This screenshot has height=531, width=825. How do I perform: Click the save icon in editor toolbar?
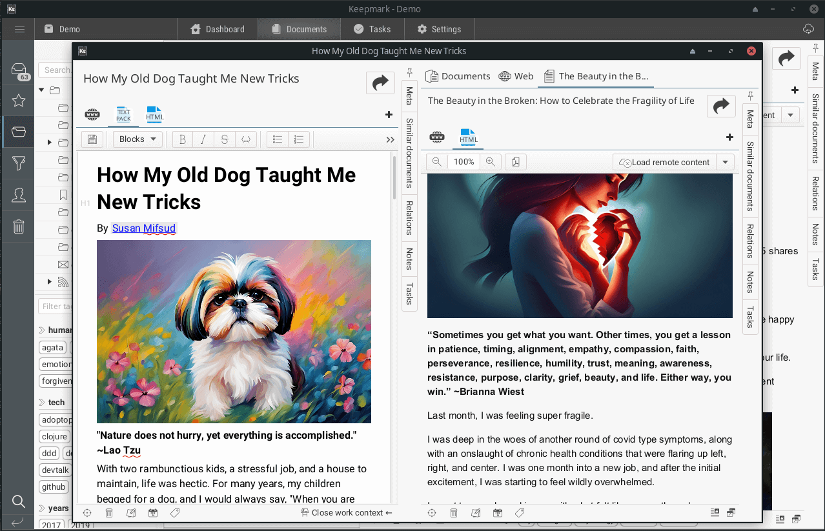tap(92, 139)
